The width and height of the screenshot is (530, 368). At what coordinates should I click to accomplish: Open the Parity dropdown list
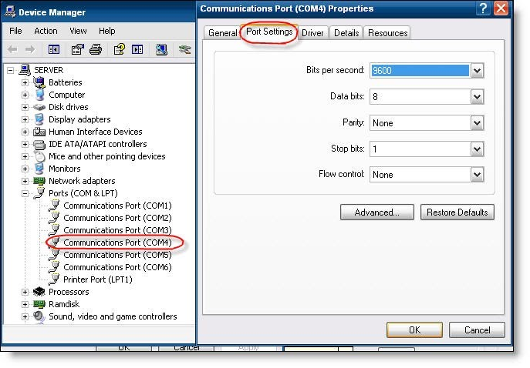tap(477, 123)
